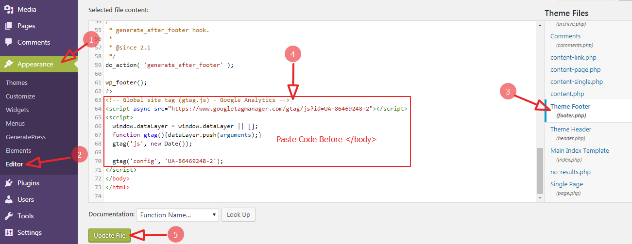Open the Appearance menu
Viewport: 632px width, 244px height.
click(x=39, y=64)
